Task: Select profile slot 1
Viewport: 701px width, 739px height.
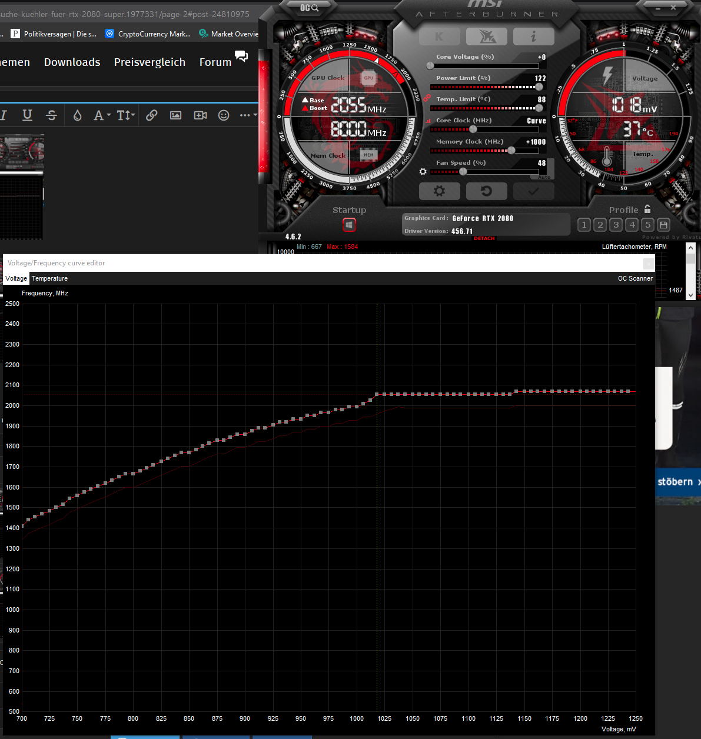Action: pos(584,225)
